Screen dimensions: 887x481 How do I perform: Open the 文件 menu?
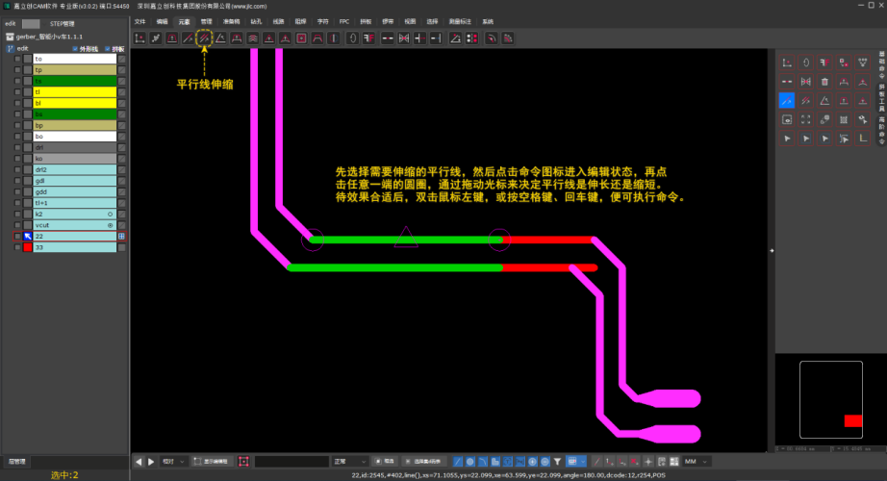[139, 21]
